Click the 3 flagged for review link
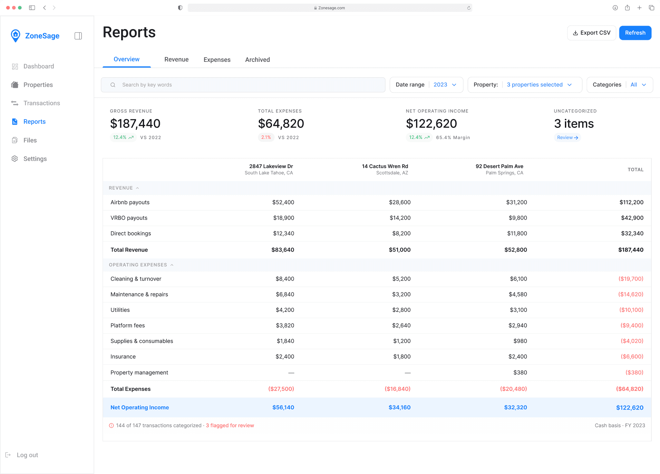This screenshot has height=474, width=660. click(x=230, y=425)
